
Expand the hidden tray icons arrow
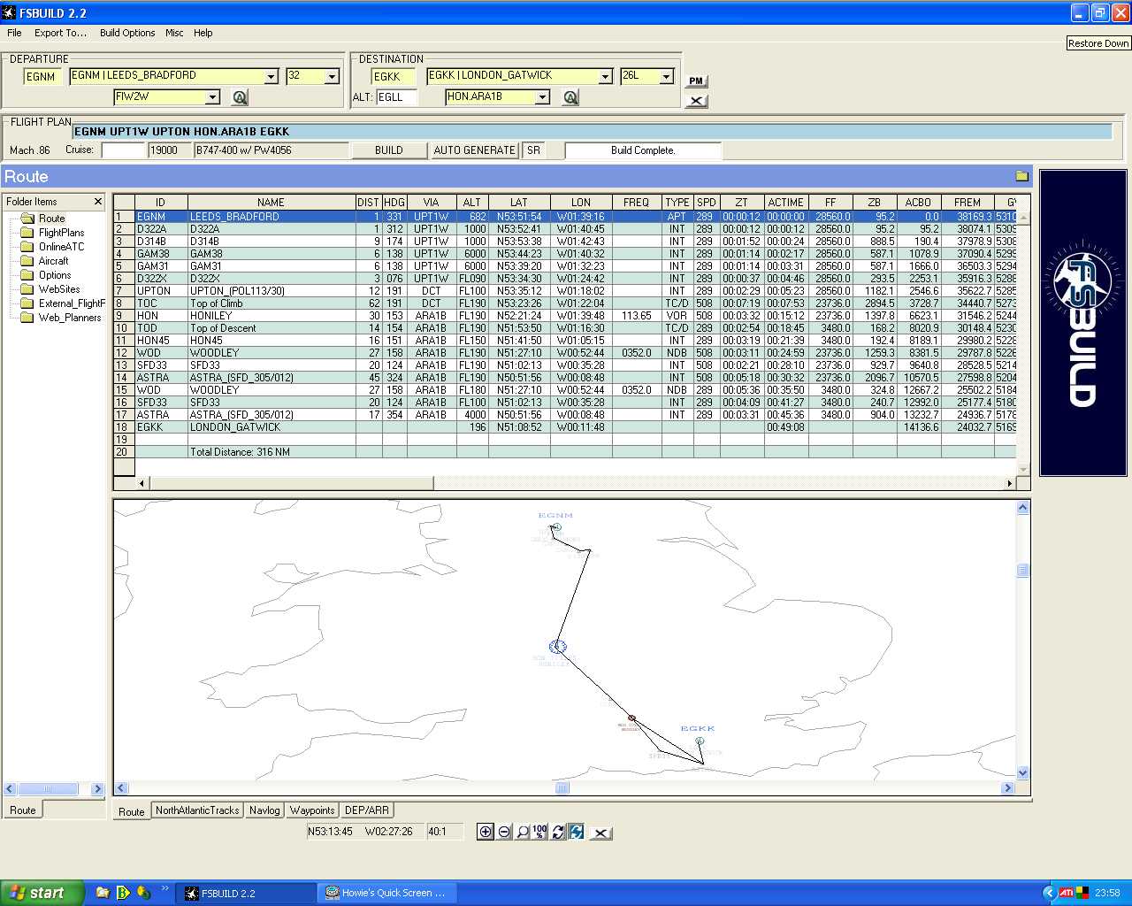[x=1049, y=893]
